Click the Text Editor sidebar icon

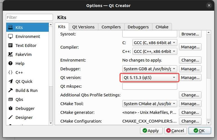10,46
